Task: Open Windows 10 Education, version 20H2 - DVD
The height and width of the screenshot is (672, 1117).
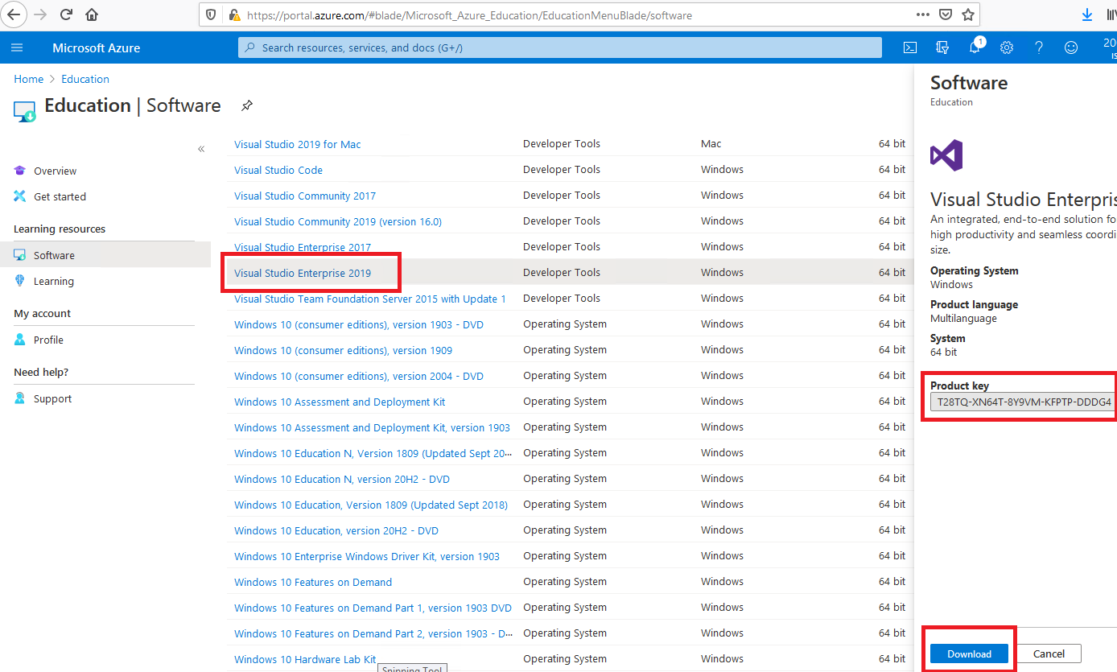Action: [x=336, y=530]
